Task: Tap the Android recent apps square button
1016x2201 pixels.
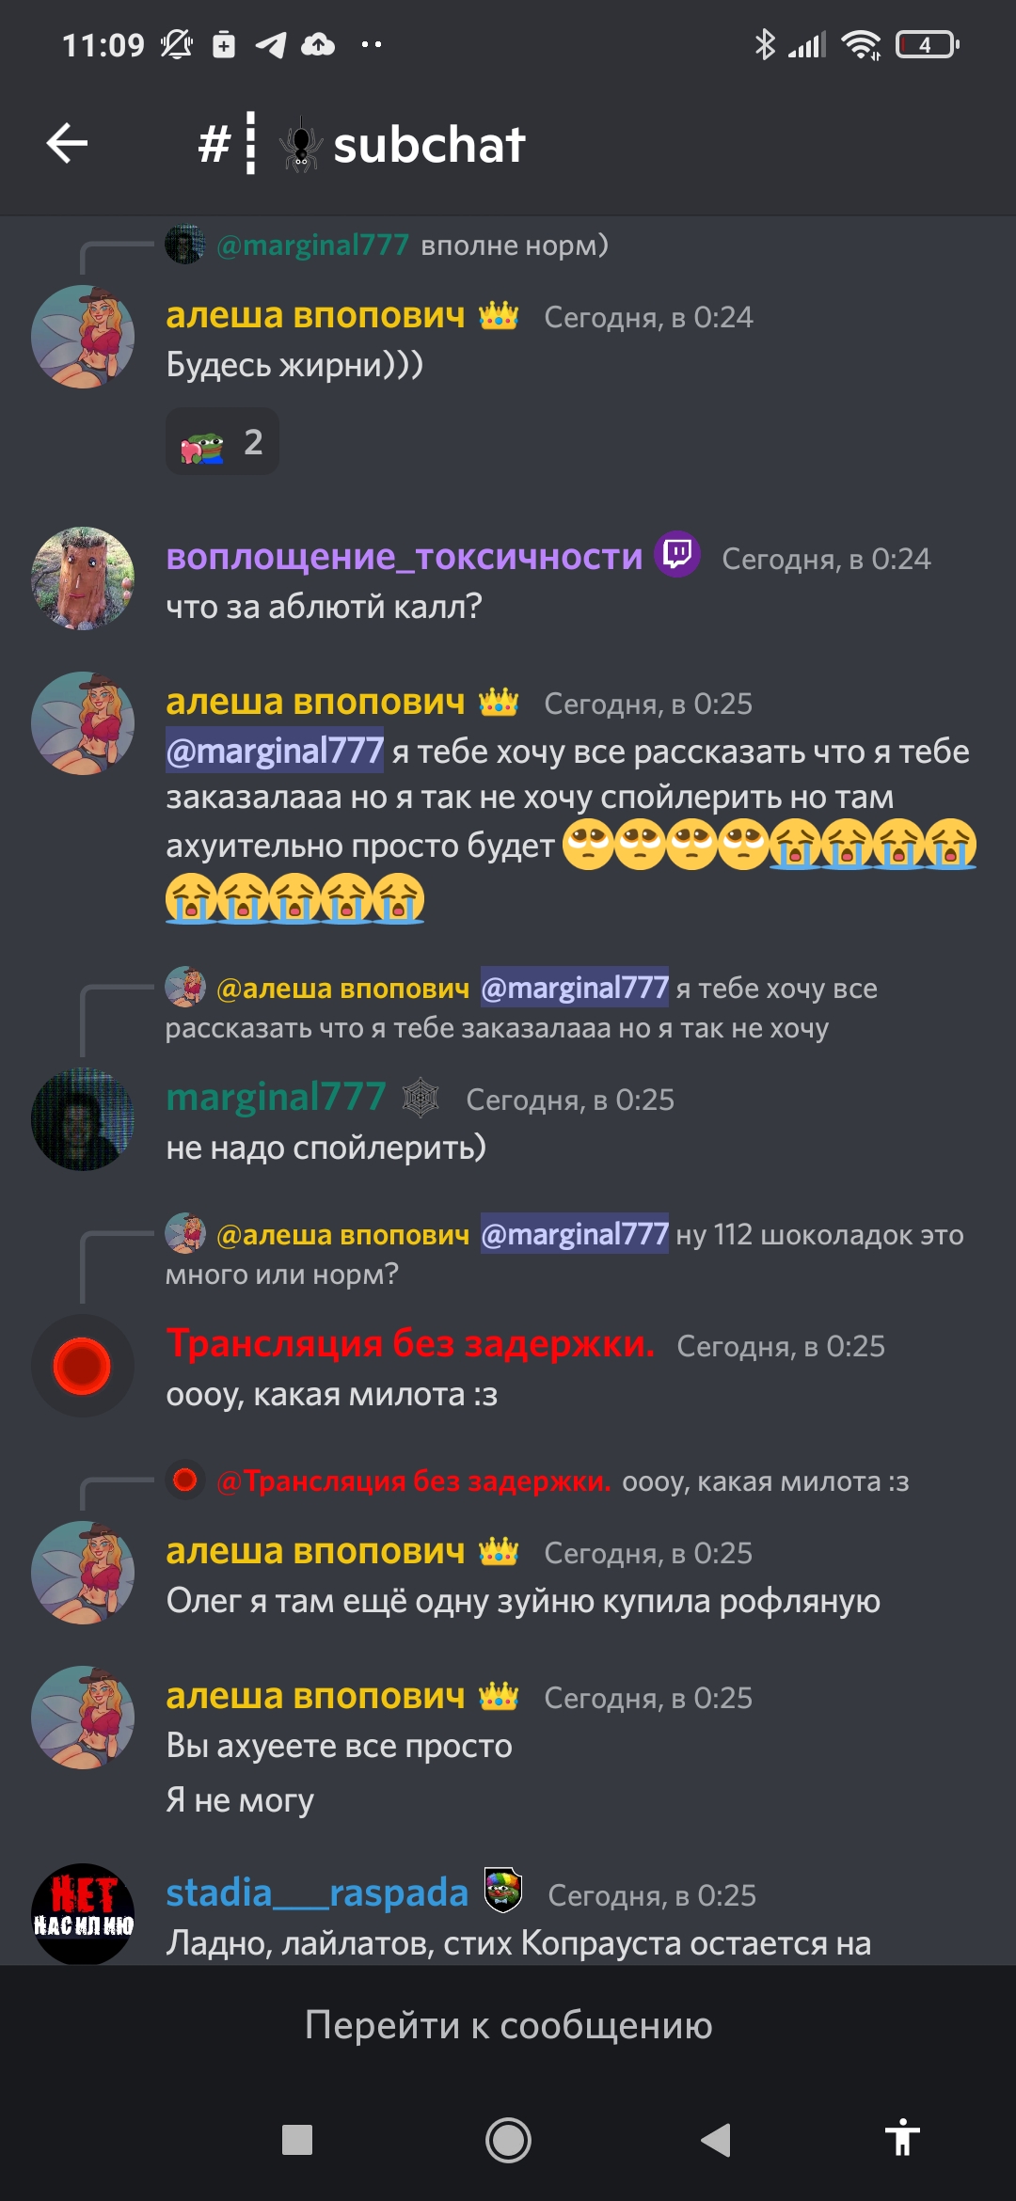Action: point(297,2140)
